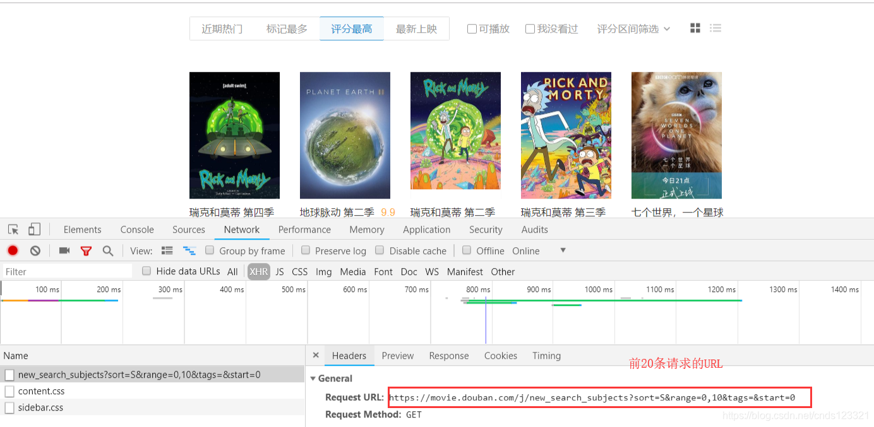
Task: Click the 瑞克和莫蒂 第三季 title link
Action: [563, 213]
